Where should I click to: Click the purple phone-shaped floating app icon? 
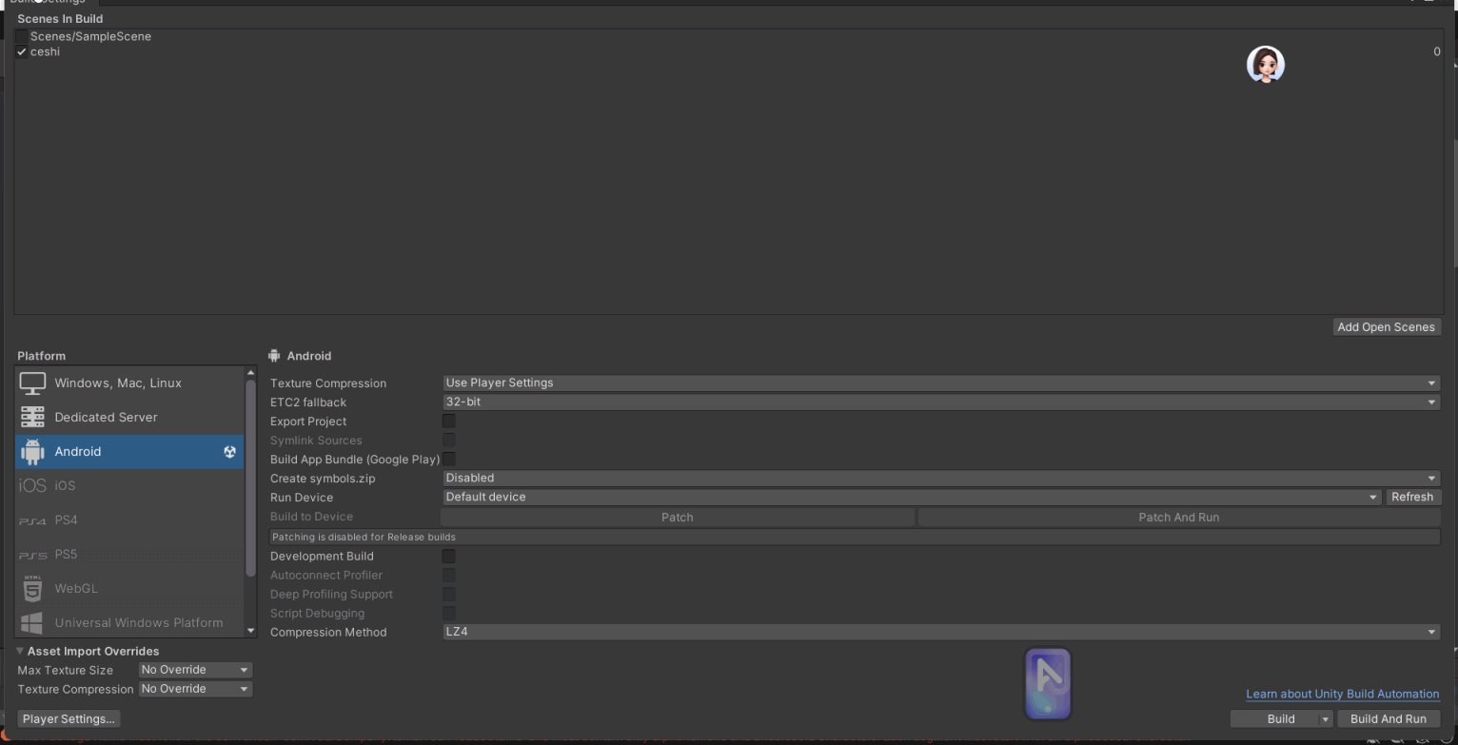tap(1048, 684)
